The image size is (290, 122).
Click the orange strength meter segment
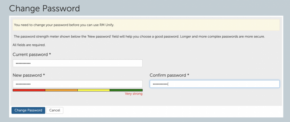pos(61,90)
